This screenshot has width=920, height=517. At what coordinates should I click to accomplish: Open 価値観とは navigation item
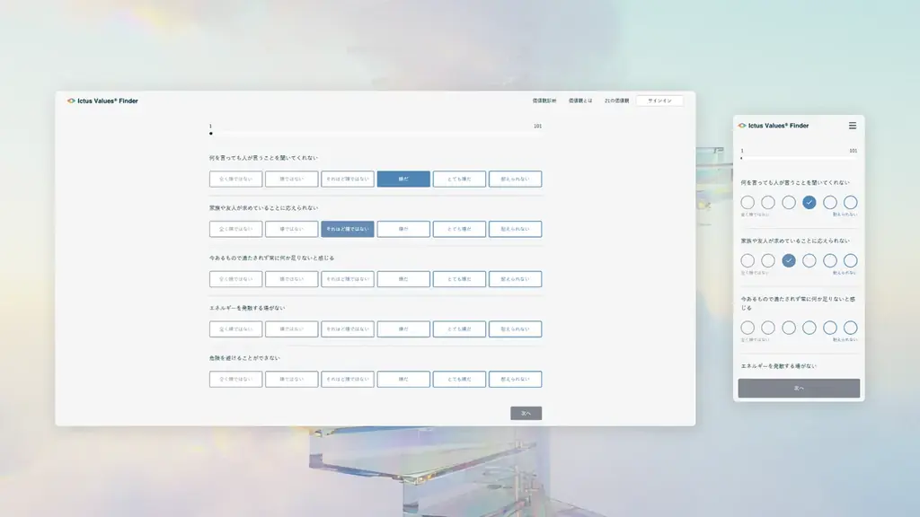(x=579, y=101)
